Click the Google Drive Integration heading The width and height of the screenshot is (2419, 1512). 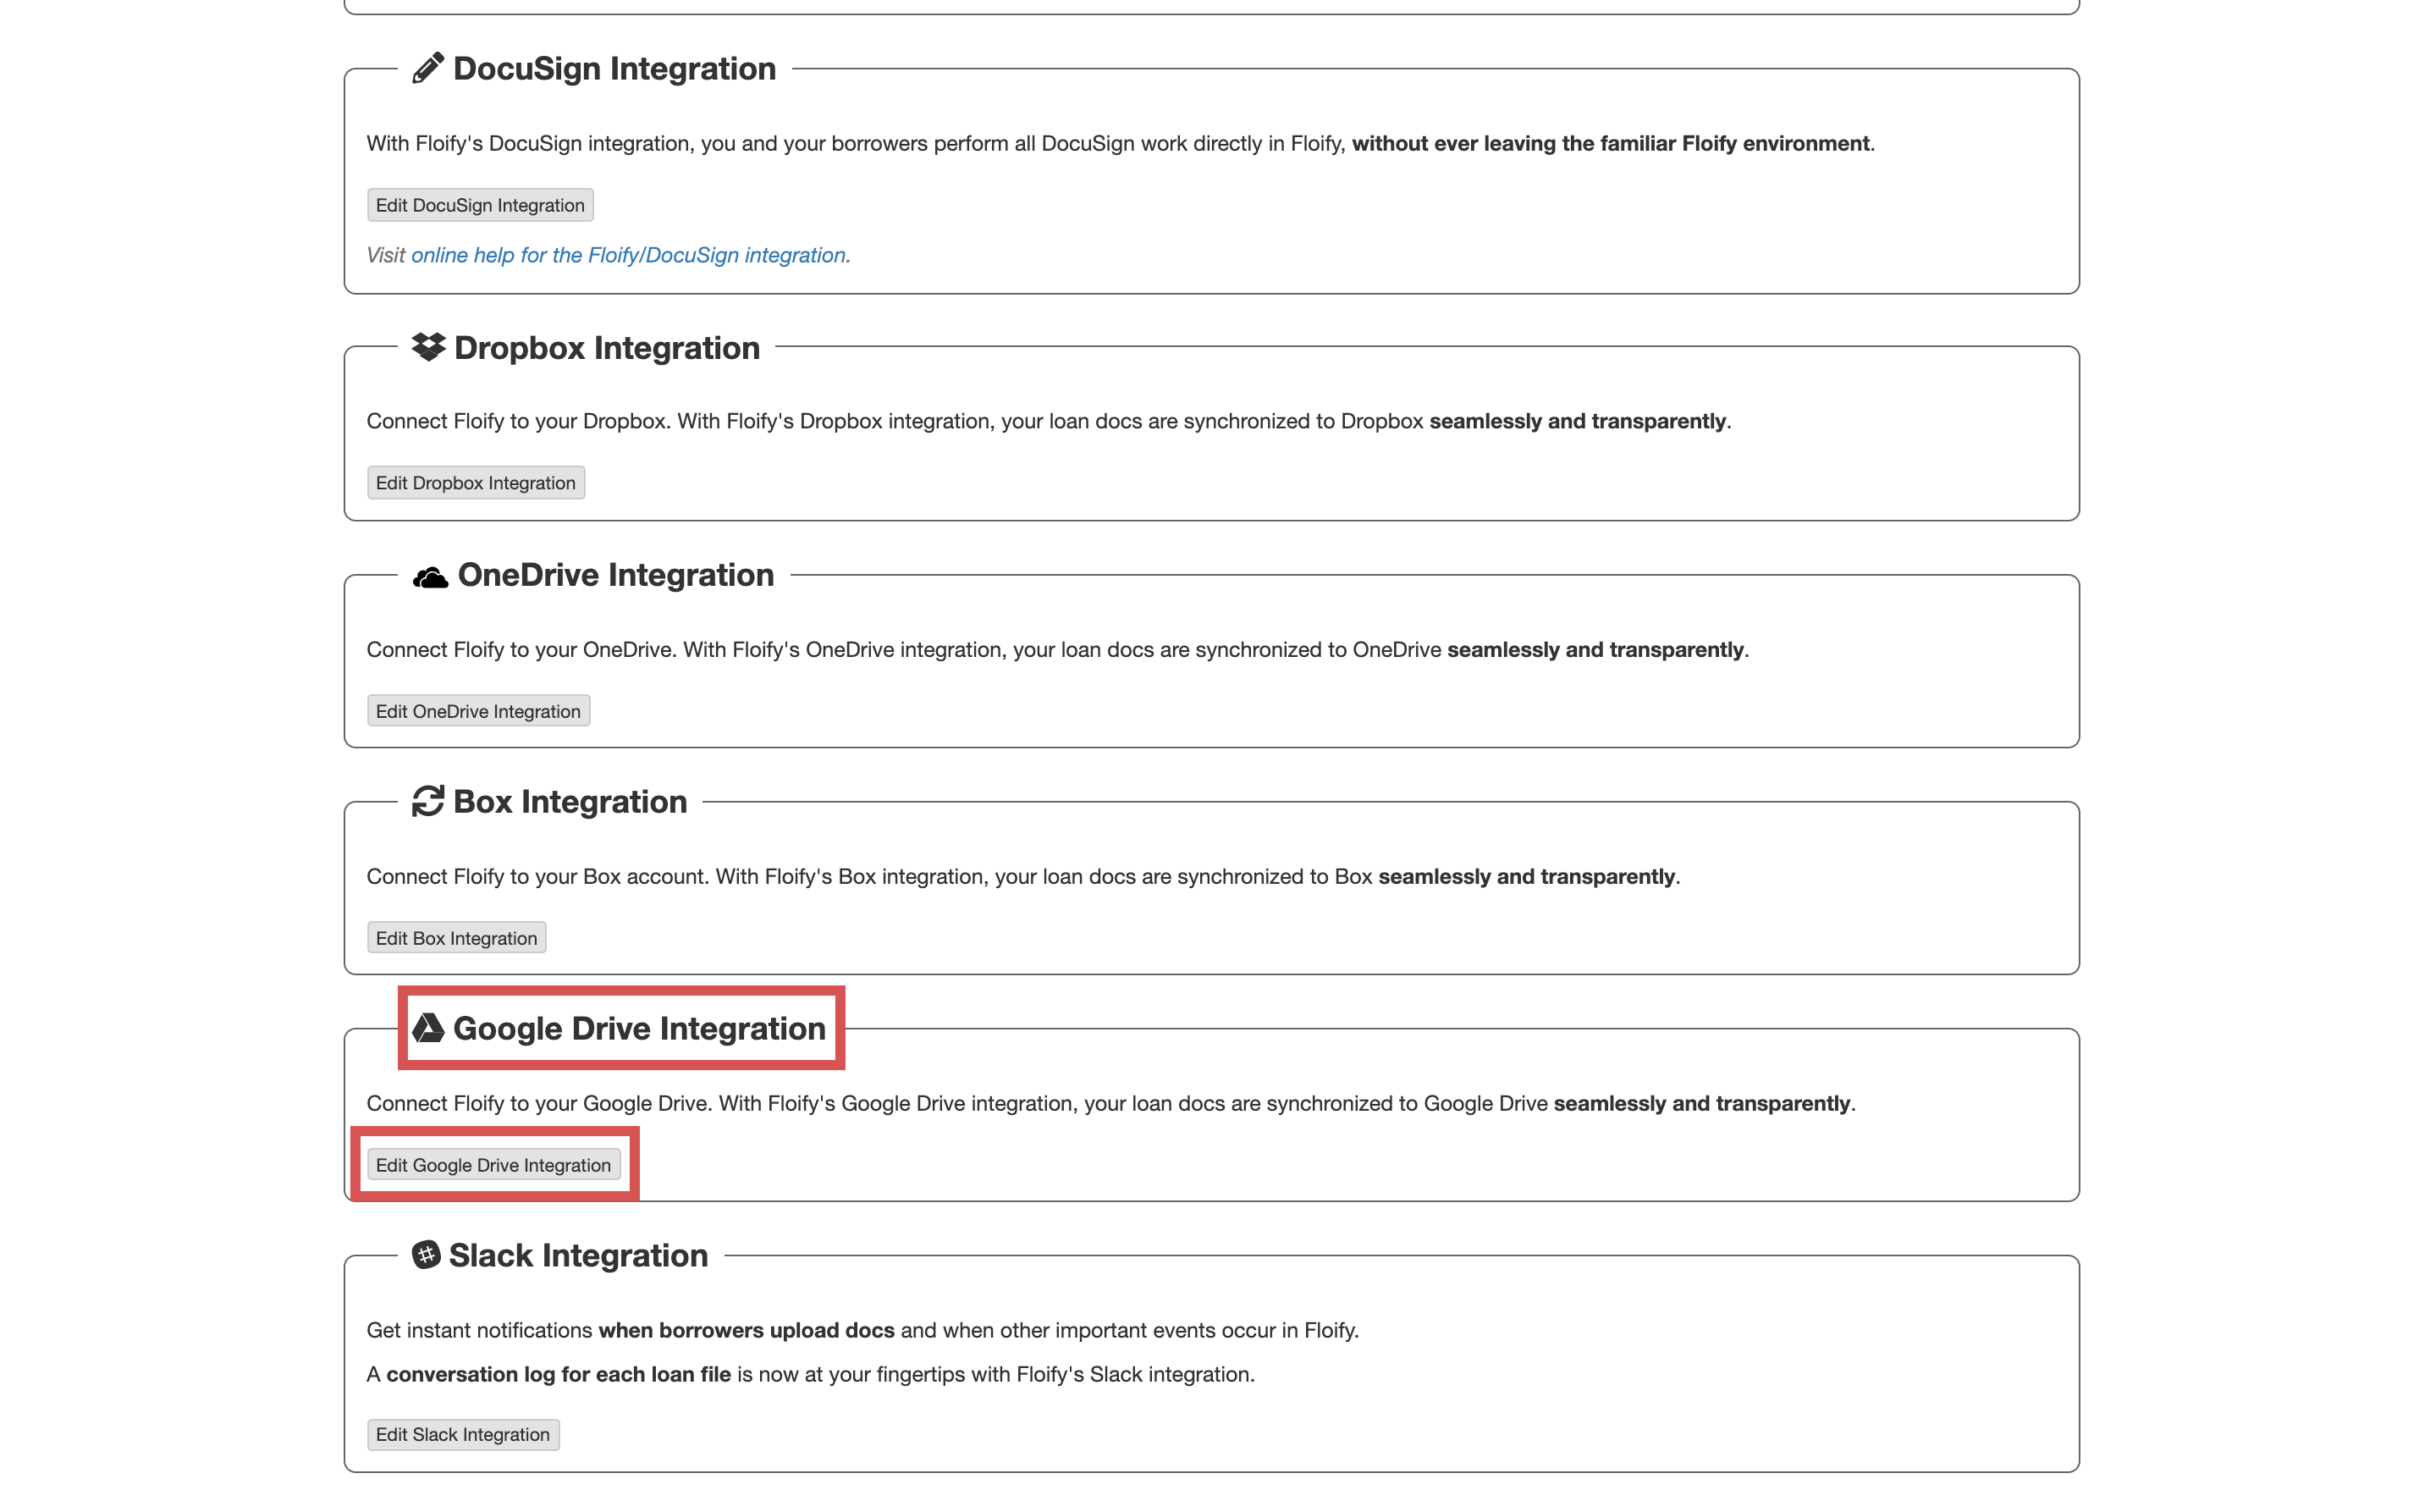(x=639, y=1029)
